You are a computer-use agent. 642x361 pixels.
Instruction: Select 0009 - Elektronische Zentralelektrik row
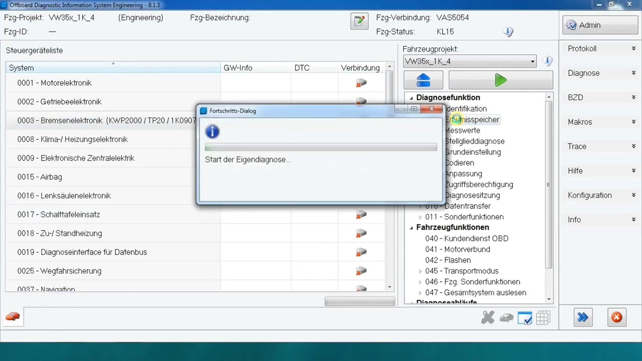100,158
